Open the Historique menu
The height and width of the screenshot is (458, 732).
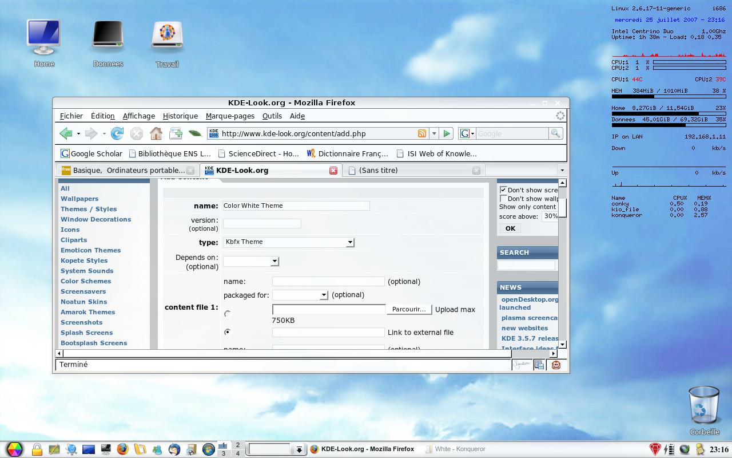pyautogui.click(x=180, y=116)
